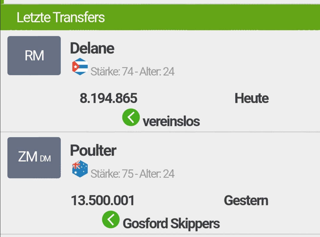This screenshot has width=320, height=237.
Task: Click the Letzte Transfers header
Action: coord(61,17)
